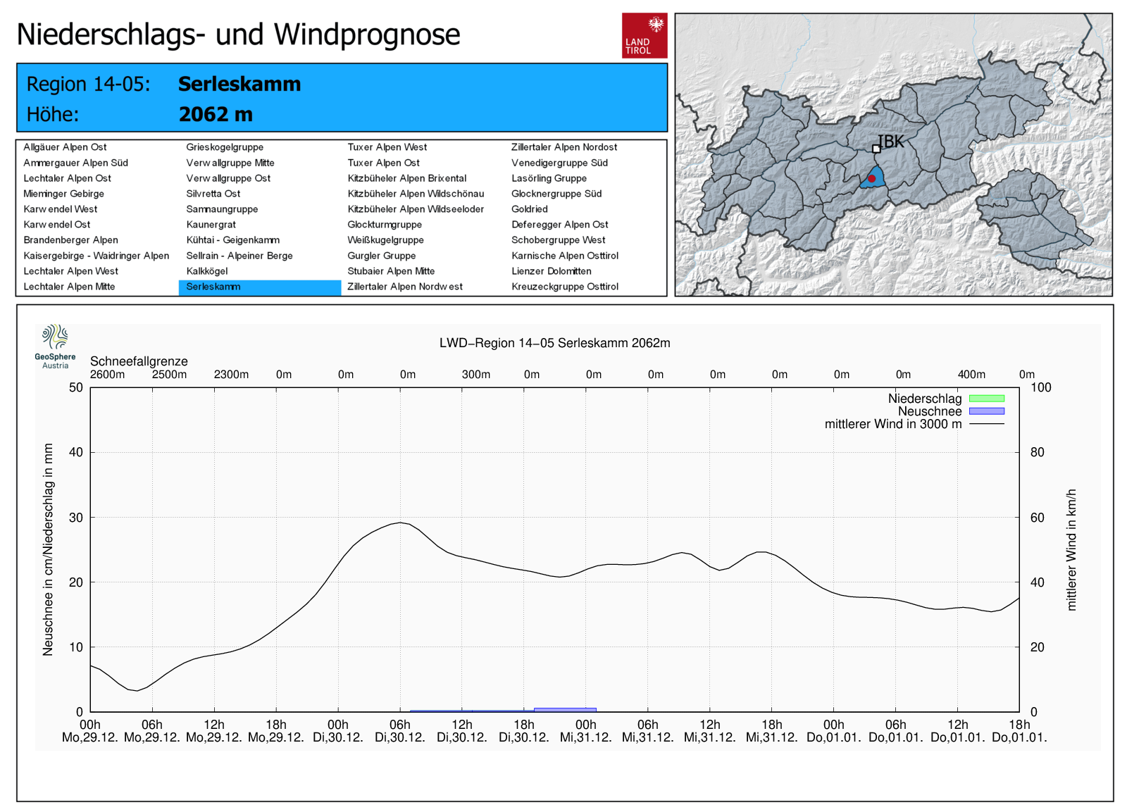Choose Kaunergrat region
This screenshot has height=812, width=1127.
211,225
